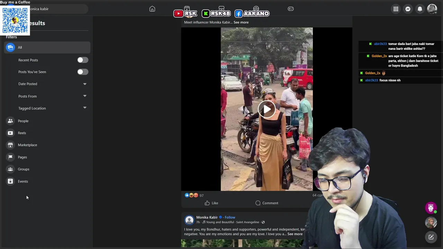Image resolution: width=443 pixels, height=249 pixels.
Task: Click the Kick RSK48 overlay logo
Action: [x=216, y=14]
